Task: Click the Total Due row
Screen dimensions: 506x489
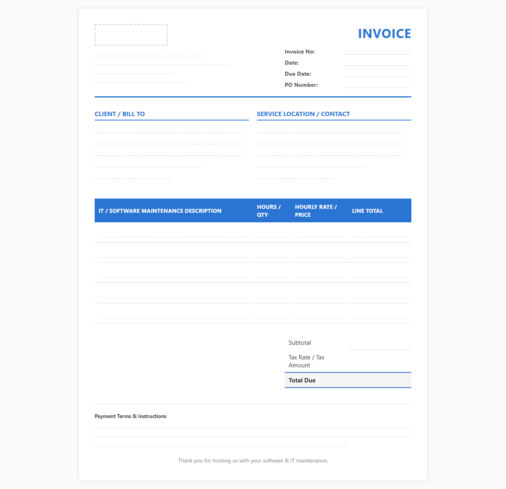Action: point(348,380)
